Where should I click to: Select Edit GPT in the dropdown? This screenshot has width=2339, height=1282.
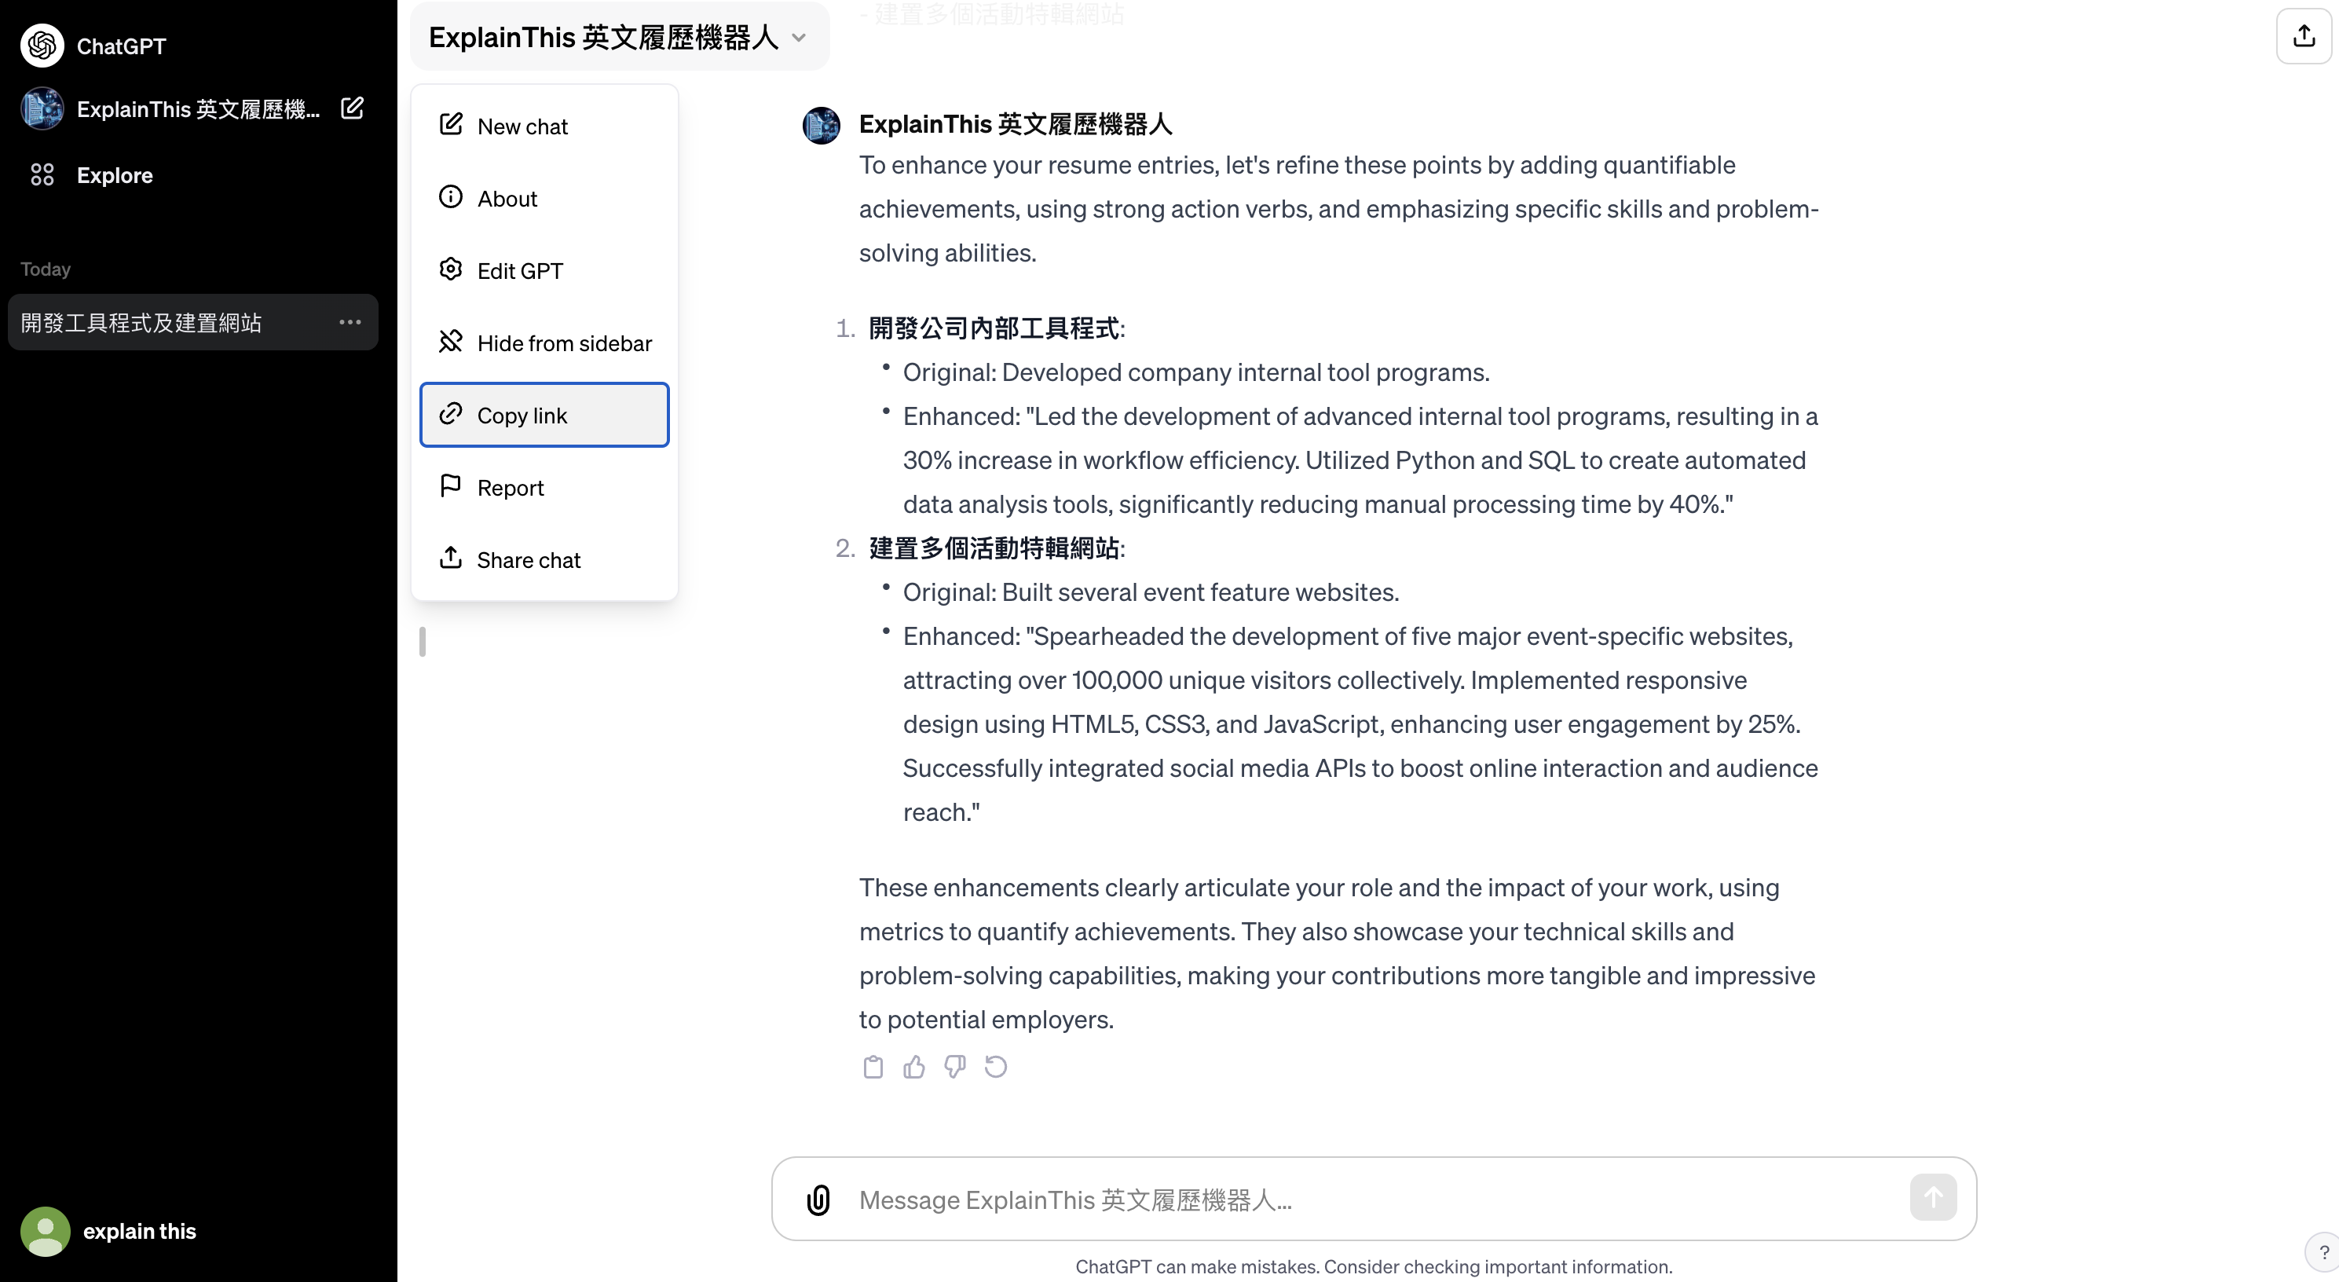click(544, 270)
